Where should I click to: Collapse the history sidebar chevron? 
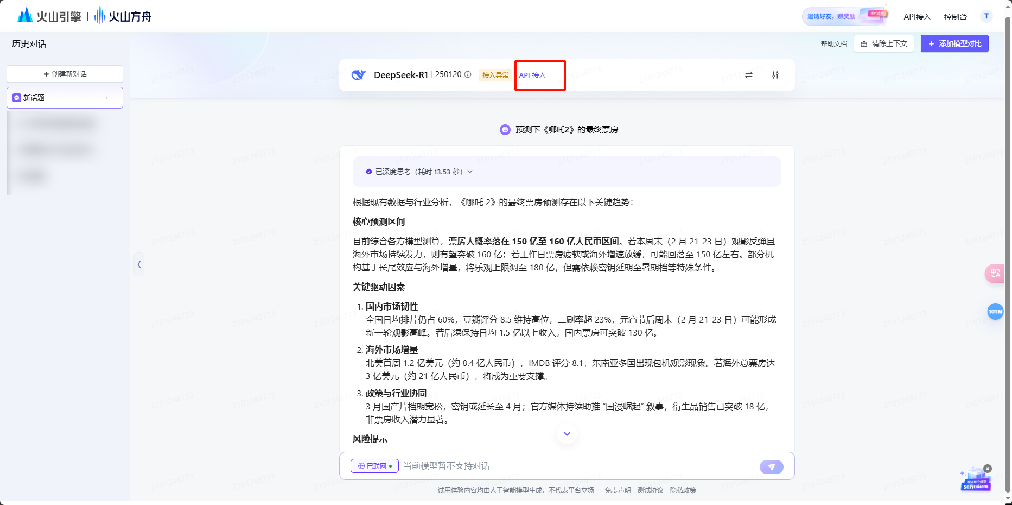[139, 264]
